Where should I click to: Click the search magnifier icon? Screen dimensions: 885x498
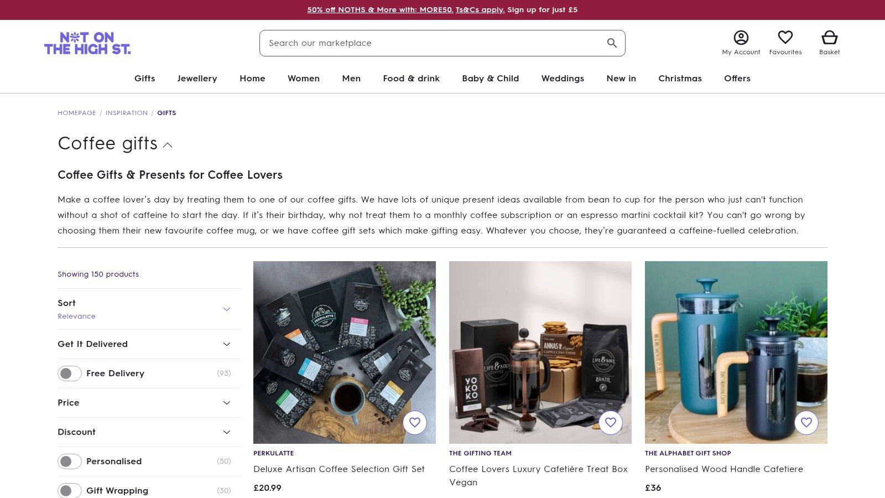point(612,43)
